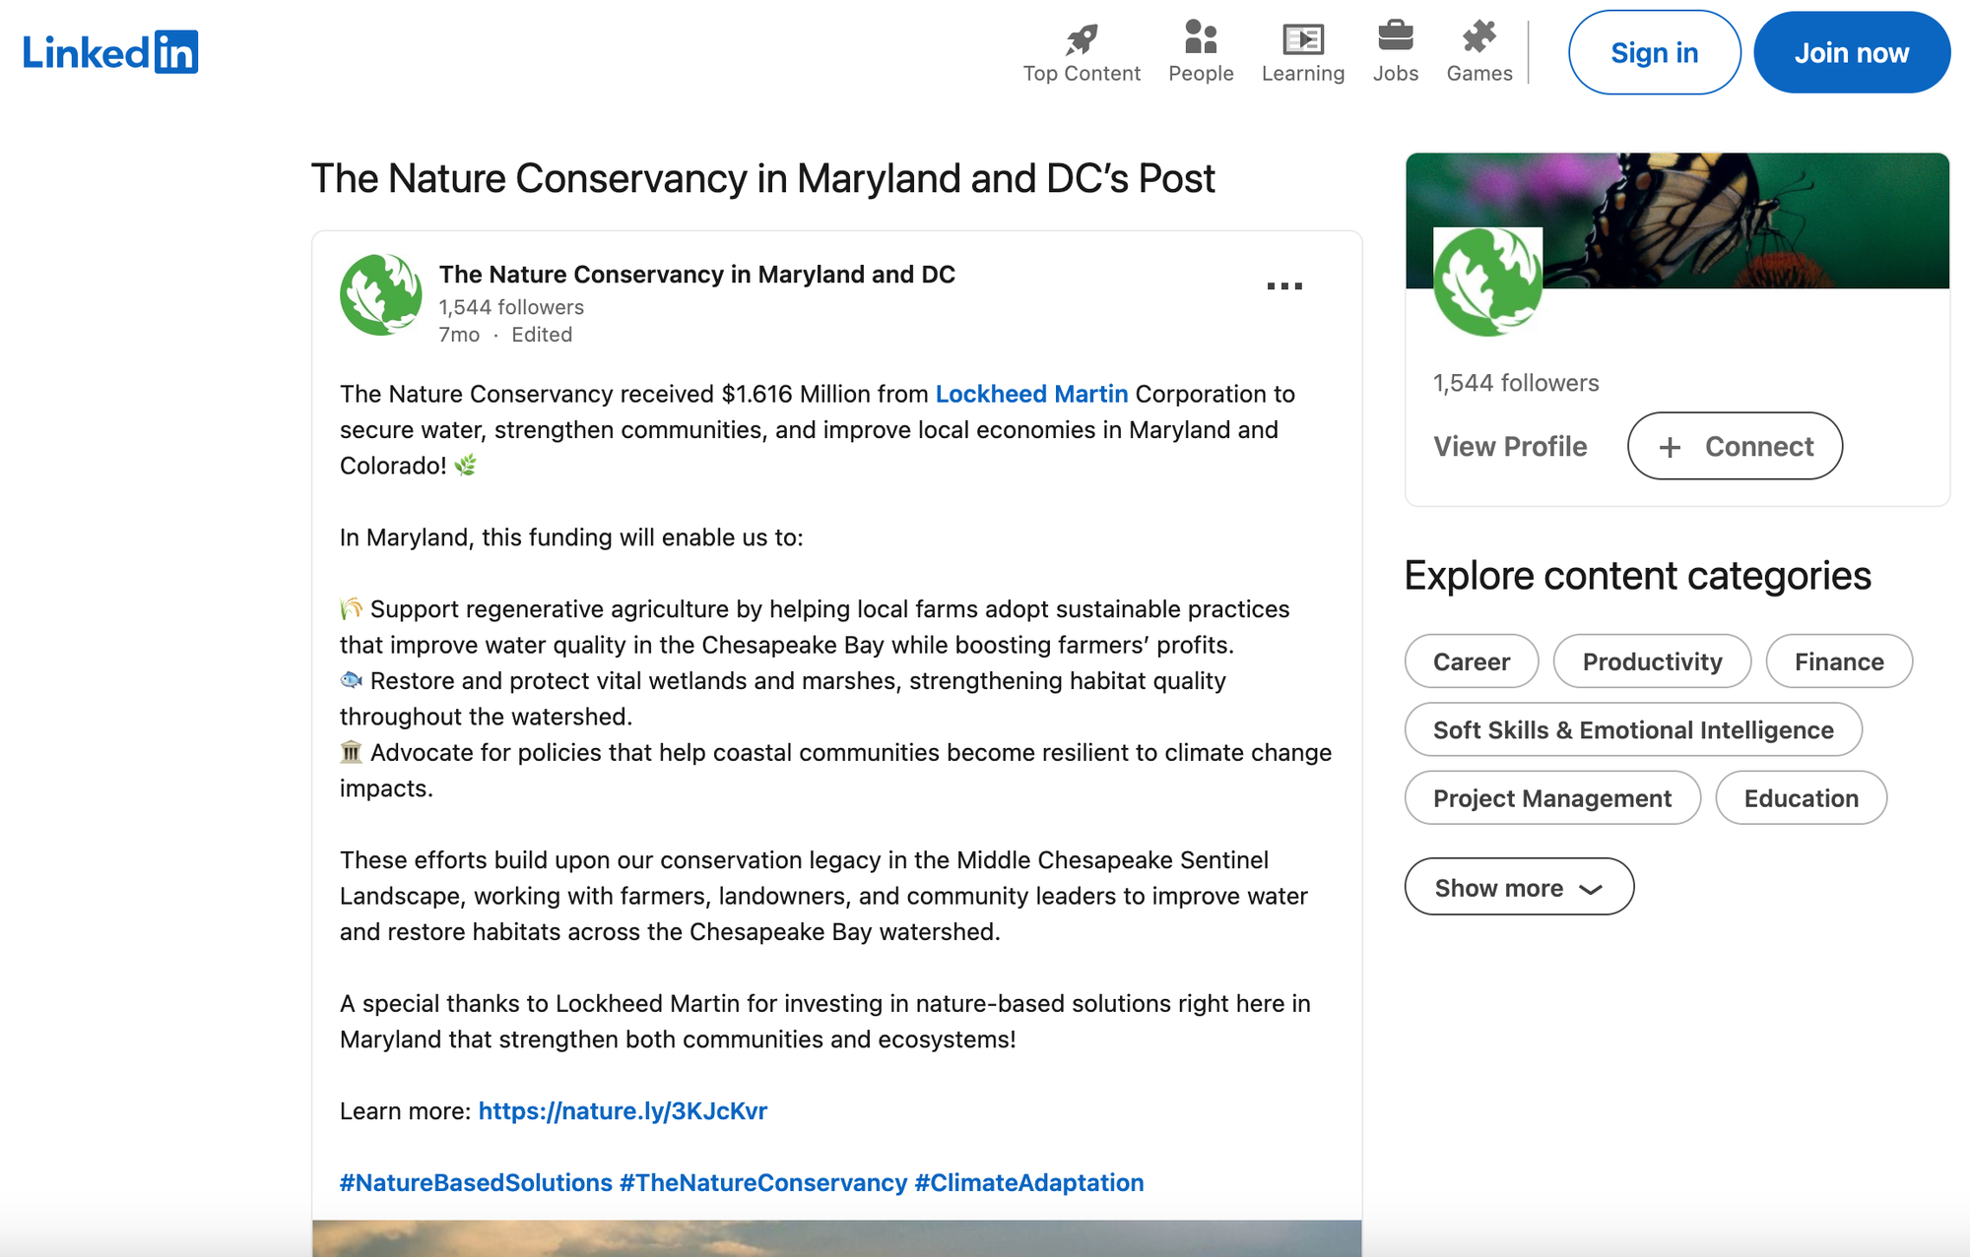Image resolution: width=1970 pixels, height=1257 pixels.
Task: Select the Project Management category
Action: click(x=1552, y=798)
